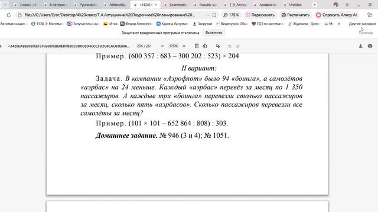Click the expression (101 × 101 – 652 864 : 808) : 303
378x212 pixels.
[178, 123]
